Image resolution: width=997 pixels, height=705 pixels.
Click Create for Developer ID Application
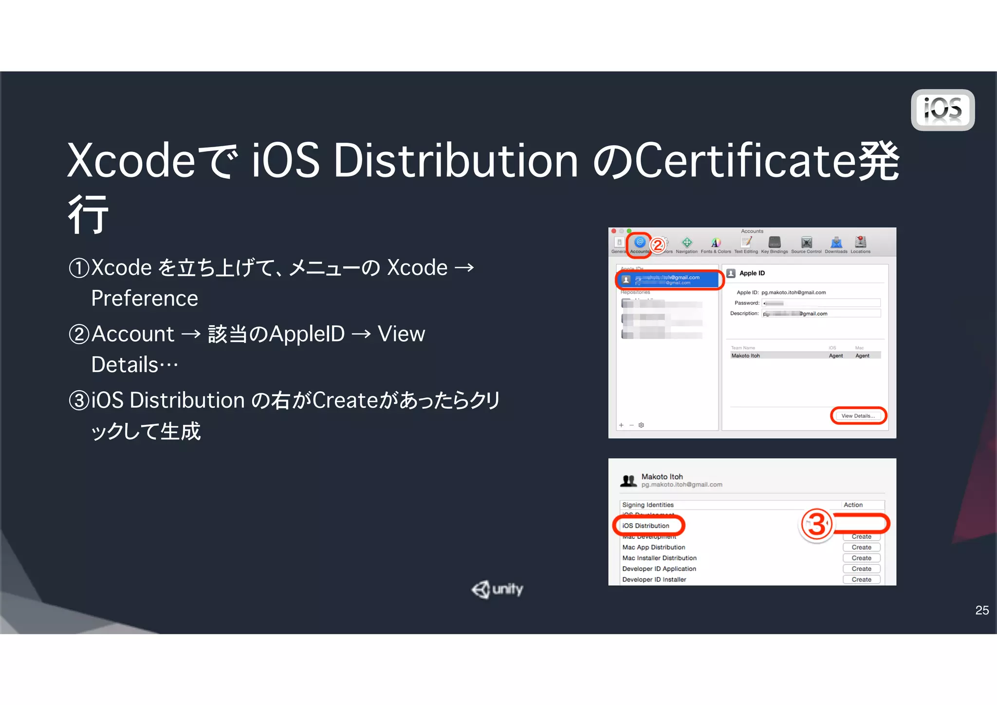tap(861, 569)
